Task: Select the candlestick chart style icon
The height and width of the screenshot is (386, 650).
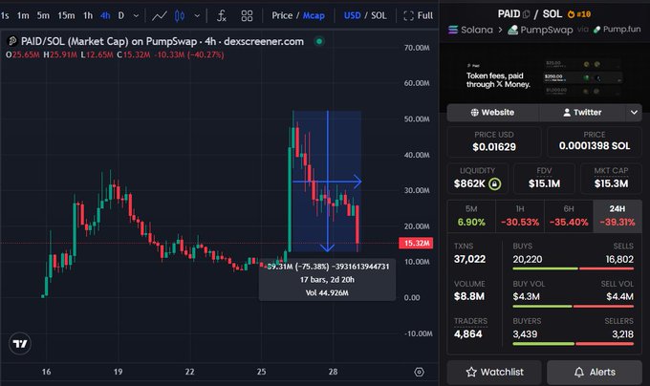Action: [180, 15]
